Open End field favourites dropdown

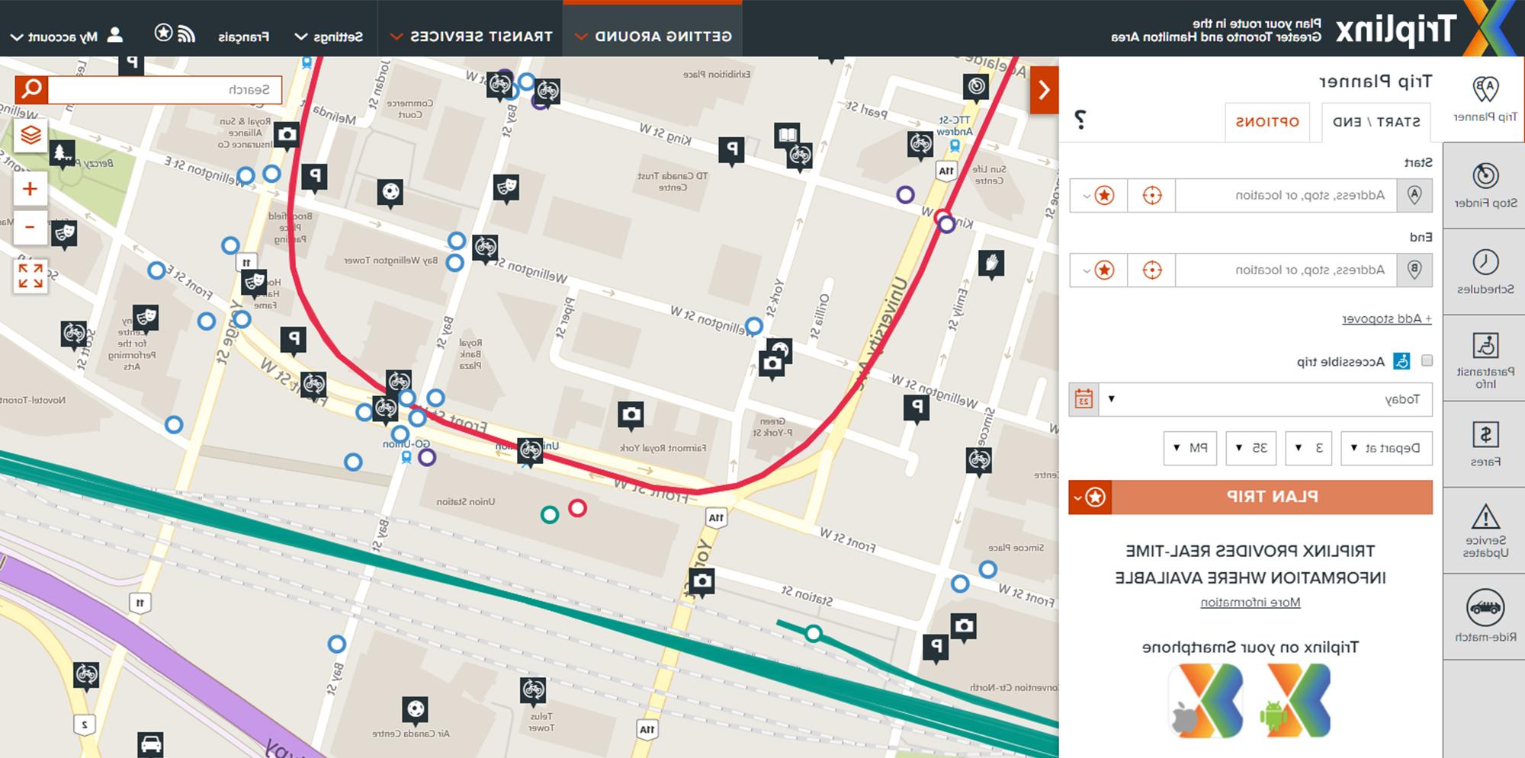[1098, 270]
